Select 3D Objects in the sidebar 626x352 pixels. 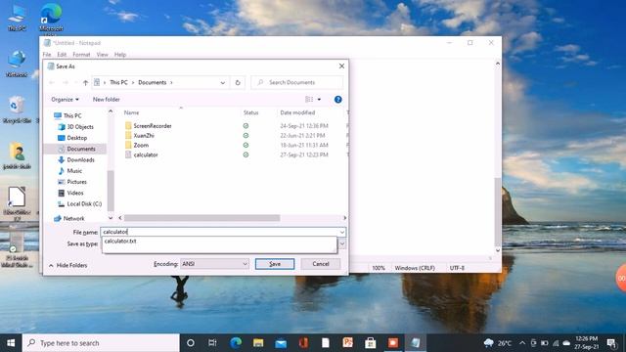[x=76, y=127]
